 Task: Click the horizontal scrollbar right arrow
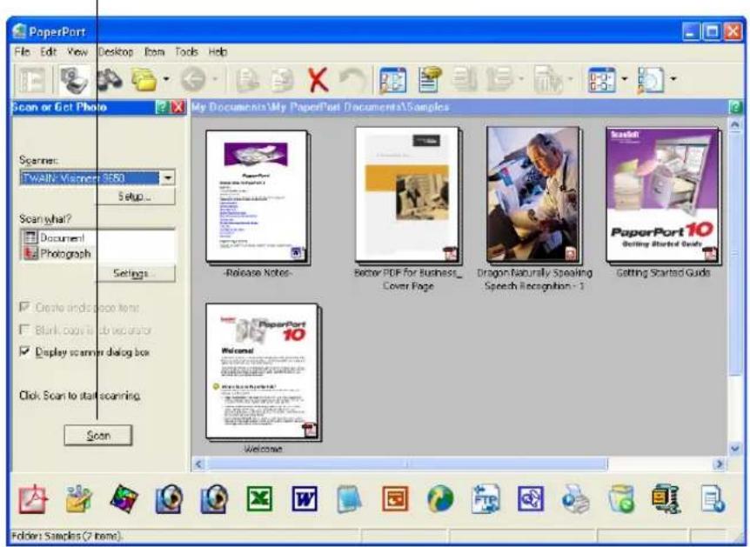pos(719,464)
